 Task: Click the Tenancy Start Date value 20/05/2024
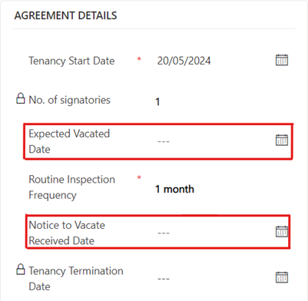click(184, 61)
